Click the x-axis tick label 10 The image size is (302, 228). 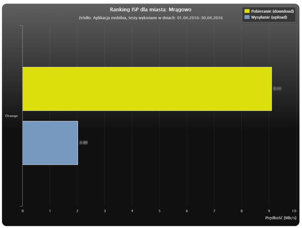[294, 211]
